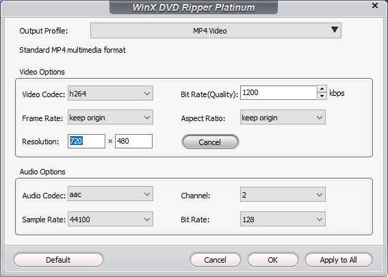Confirm settings with the OK button
388x277 pixels.
[272, 260]
